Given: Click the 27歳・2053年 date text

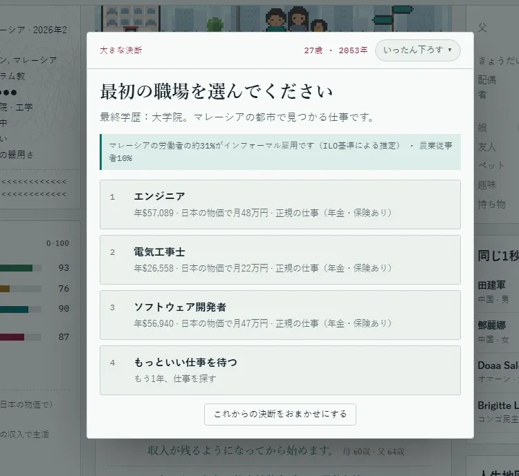Looking at the screenshot, I should click(x=336, y=50).
